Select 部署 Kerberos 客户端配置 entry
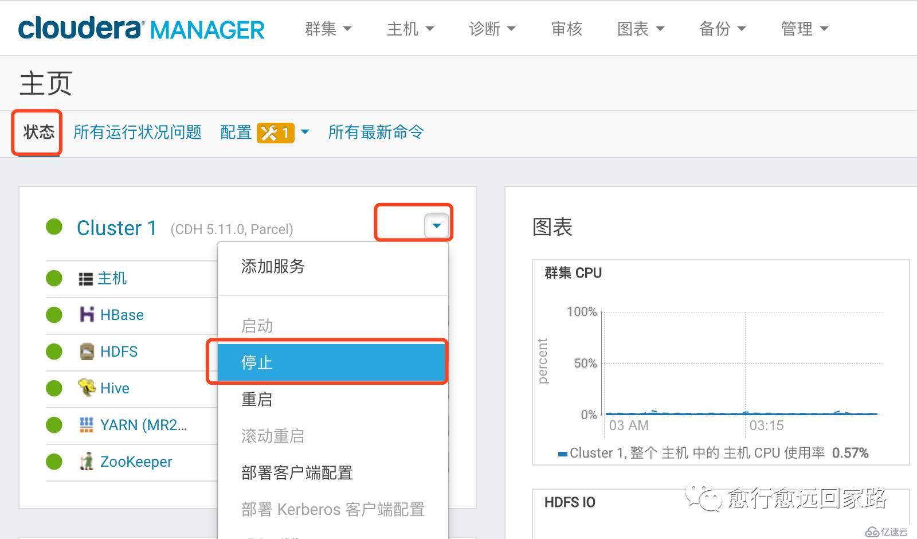This screenshot has width=917, height=539. coord(333,509)
